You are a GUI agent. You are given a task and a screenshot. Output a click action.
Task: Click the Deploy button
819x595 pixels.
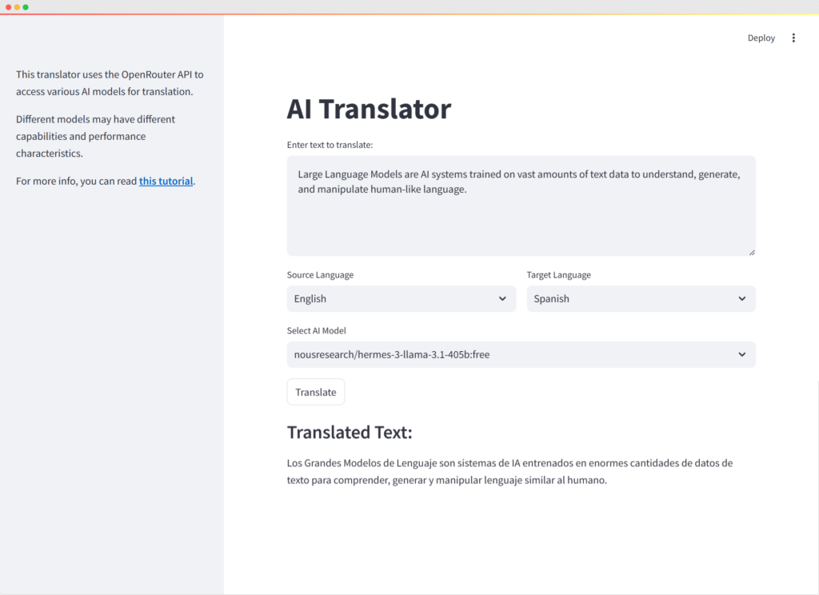(x=761, y=38)
